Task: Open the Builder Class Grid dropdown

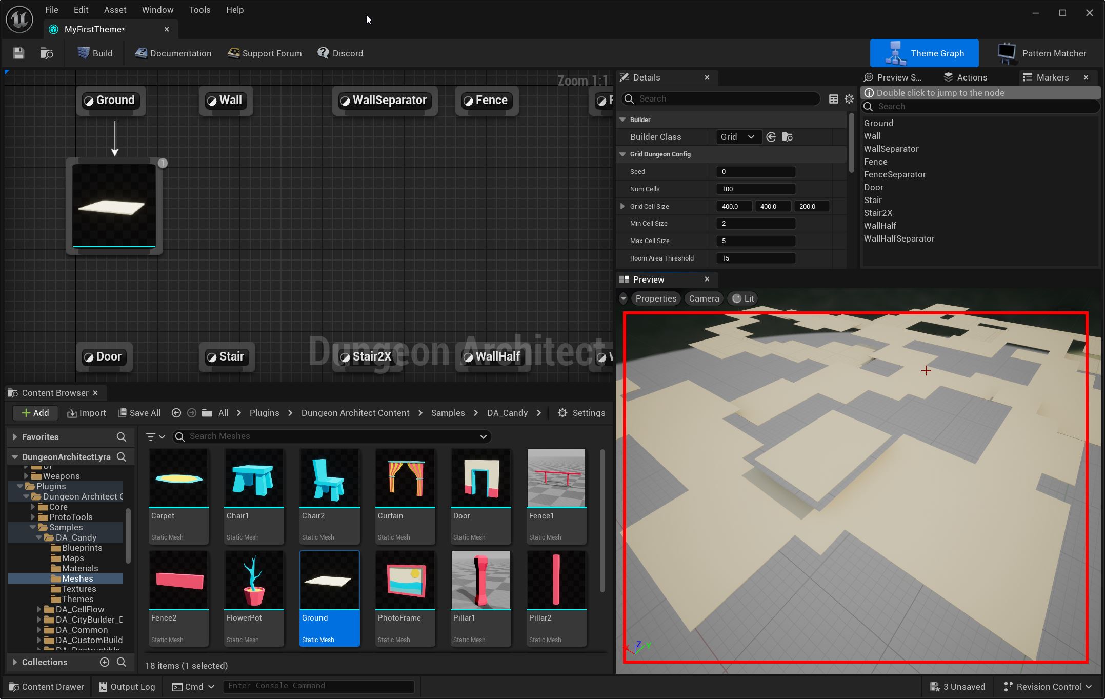Action: click(737, 137)
